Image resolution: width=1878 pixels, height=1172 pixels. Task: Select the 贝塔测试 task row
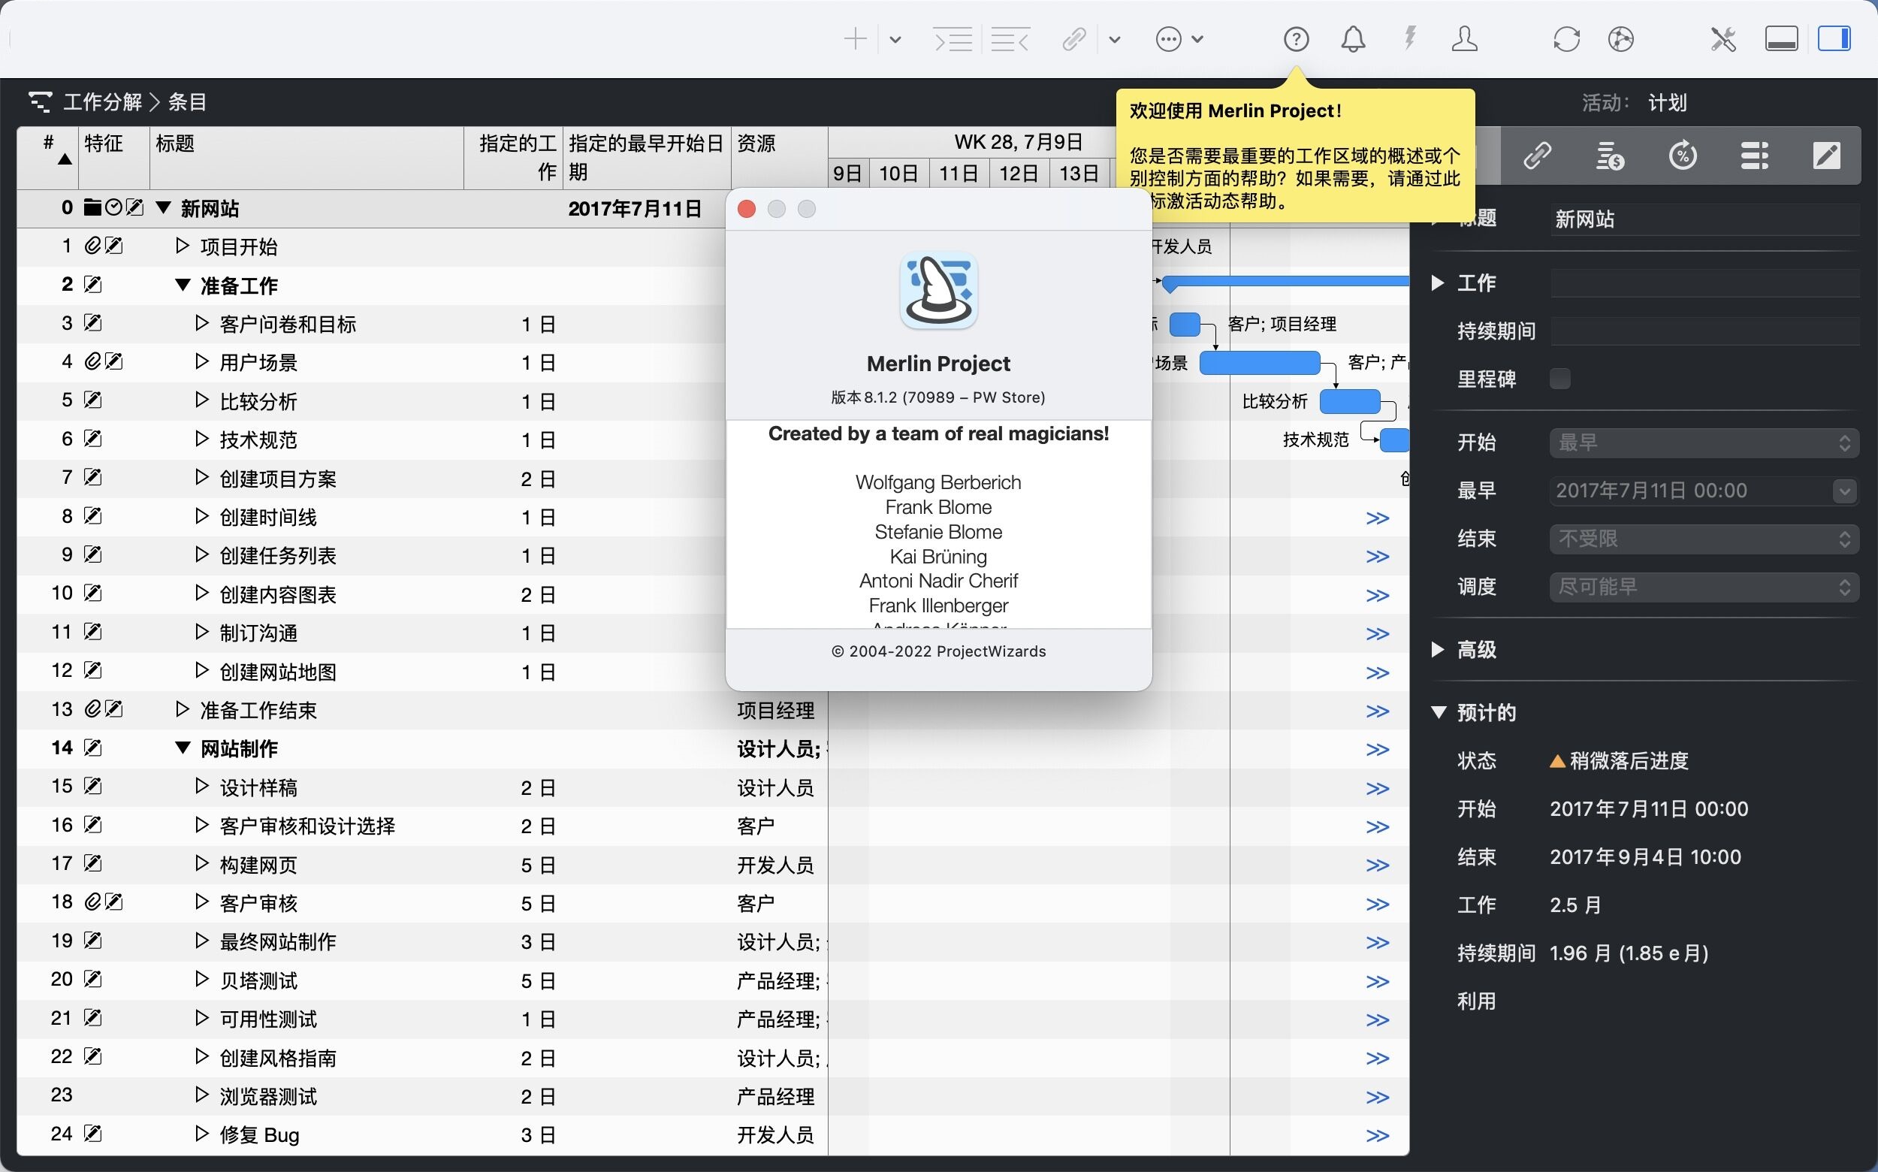click(x=421, y=980)
